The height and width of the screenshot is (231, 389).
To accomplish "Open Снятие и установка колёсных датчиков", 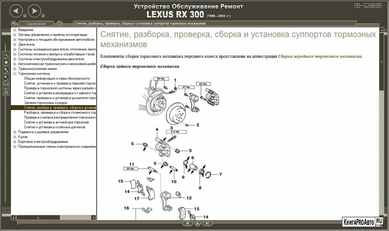I will click(x=54, y=127).
